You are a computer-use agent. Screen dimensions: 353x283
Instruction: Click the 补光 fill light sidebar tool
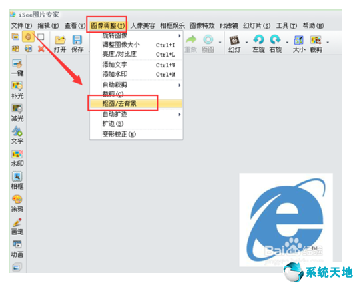click(17, 91)
